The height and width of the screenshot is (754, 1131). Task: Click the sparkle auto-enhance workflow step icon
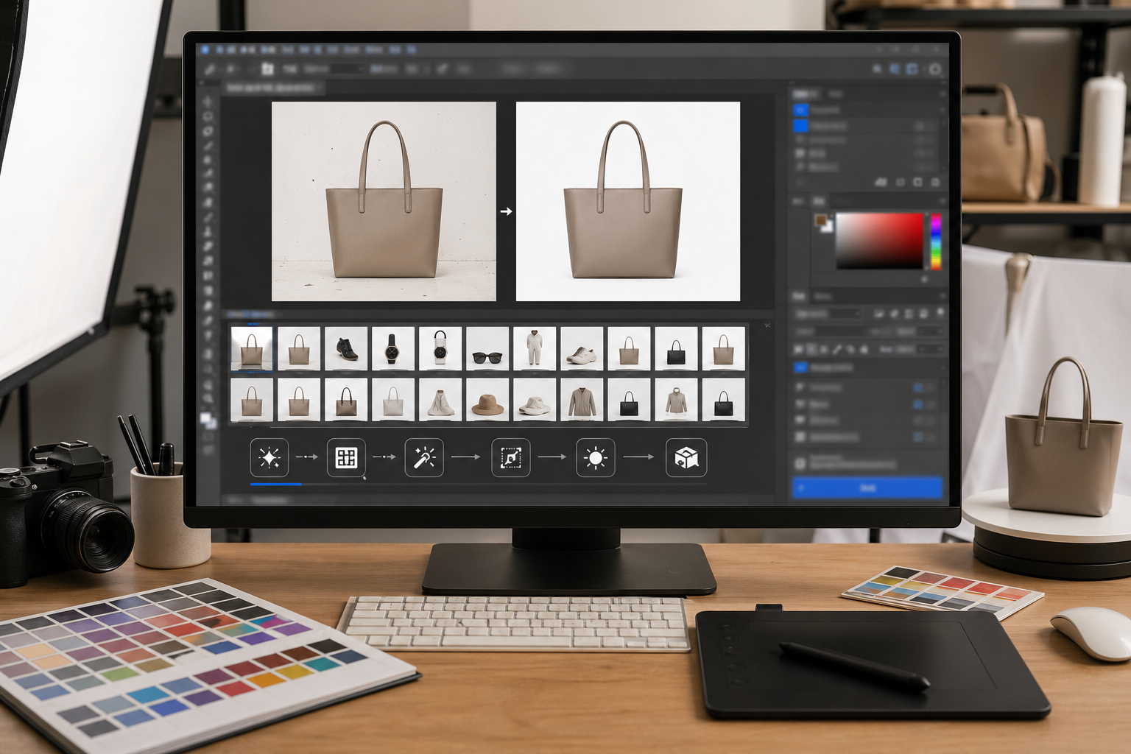point(269,458)
